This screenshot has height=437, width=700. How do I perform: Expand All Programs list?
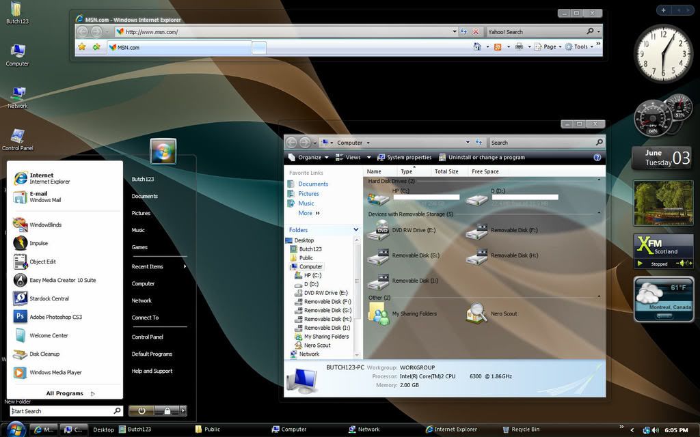(x=70, y=393)
